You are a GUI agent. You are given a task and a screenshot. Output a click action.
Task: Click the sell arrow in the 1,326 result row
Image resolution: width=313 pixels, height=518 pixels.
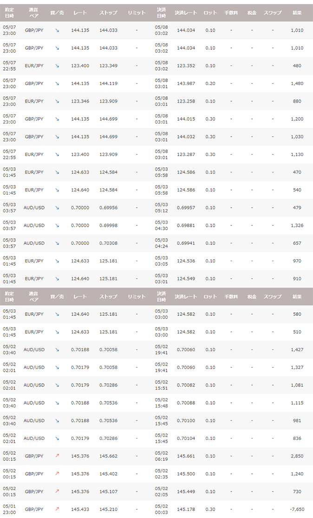(x=57, y=225)
